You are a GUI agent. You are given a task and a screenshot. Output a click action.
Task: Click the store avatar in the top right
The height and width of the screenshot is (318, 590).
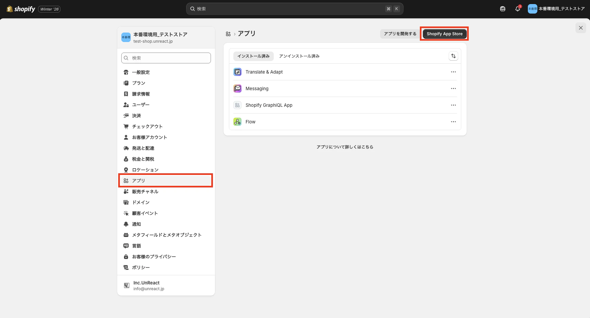pos(532,9)
